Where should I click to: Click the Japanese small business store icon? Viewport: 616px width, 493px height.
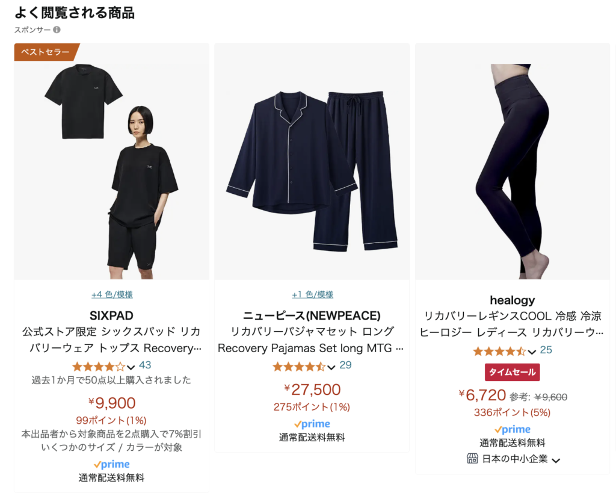(x=472, y=459)
